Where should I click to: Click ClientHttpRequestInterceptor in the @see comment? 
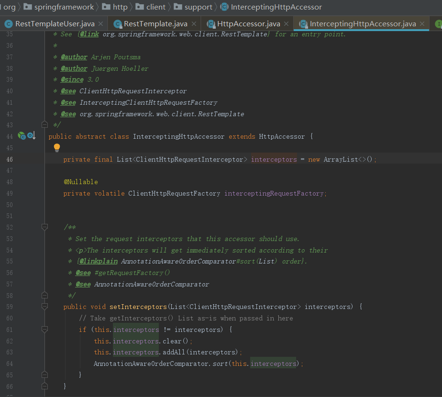pyautogui.click(x=133, y=91)
